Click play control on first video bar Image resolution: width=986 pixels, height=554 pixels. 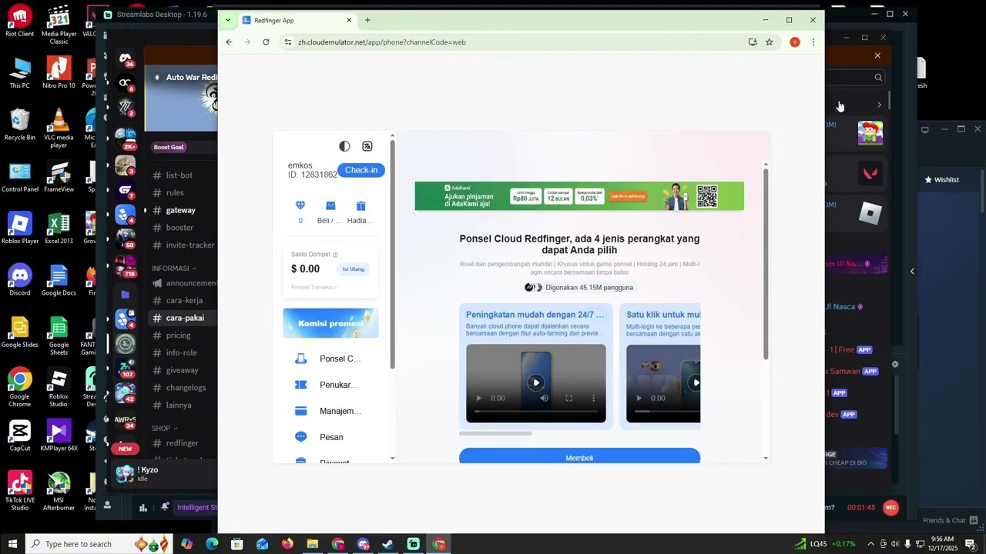479,398
